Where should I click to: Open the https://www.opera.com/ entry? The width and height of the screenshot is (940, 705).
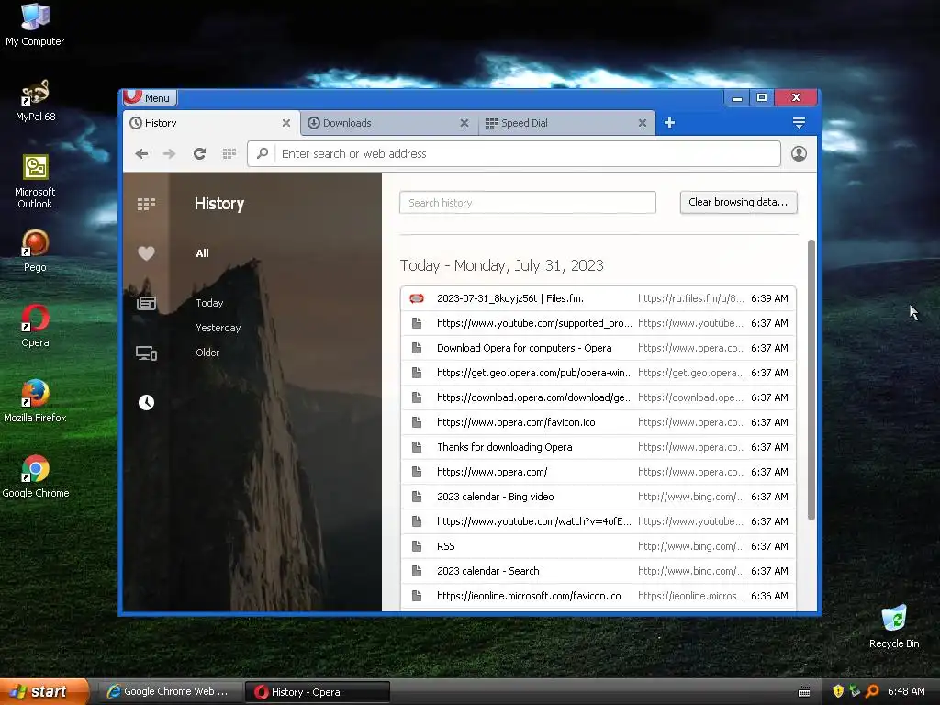[599, 472]
